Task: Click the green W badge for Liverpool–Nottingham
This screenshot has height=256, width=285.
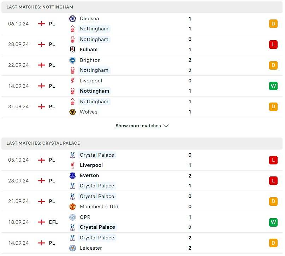Action: point(273,86)
